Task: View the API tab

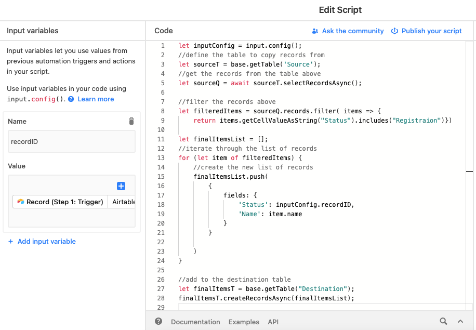Action: (273, 322)
